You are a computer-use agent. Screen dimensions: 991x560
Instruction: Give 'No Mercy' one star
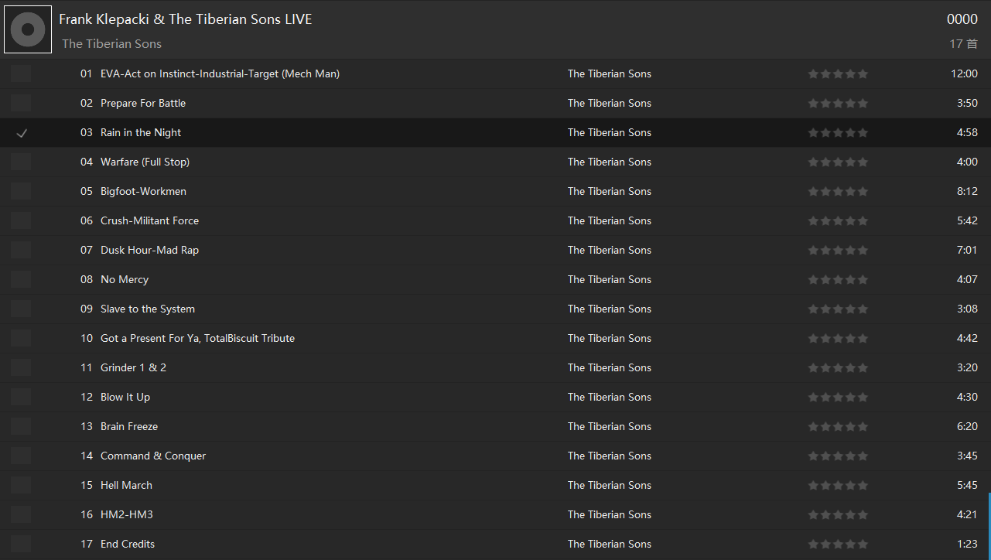click(x=813, y=280)
